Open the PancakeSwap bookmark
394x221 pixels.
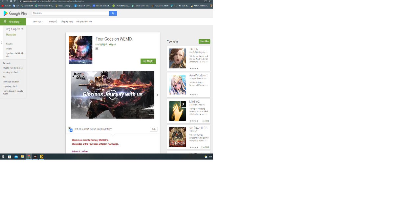coord(44,6)
